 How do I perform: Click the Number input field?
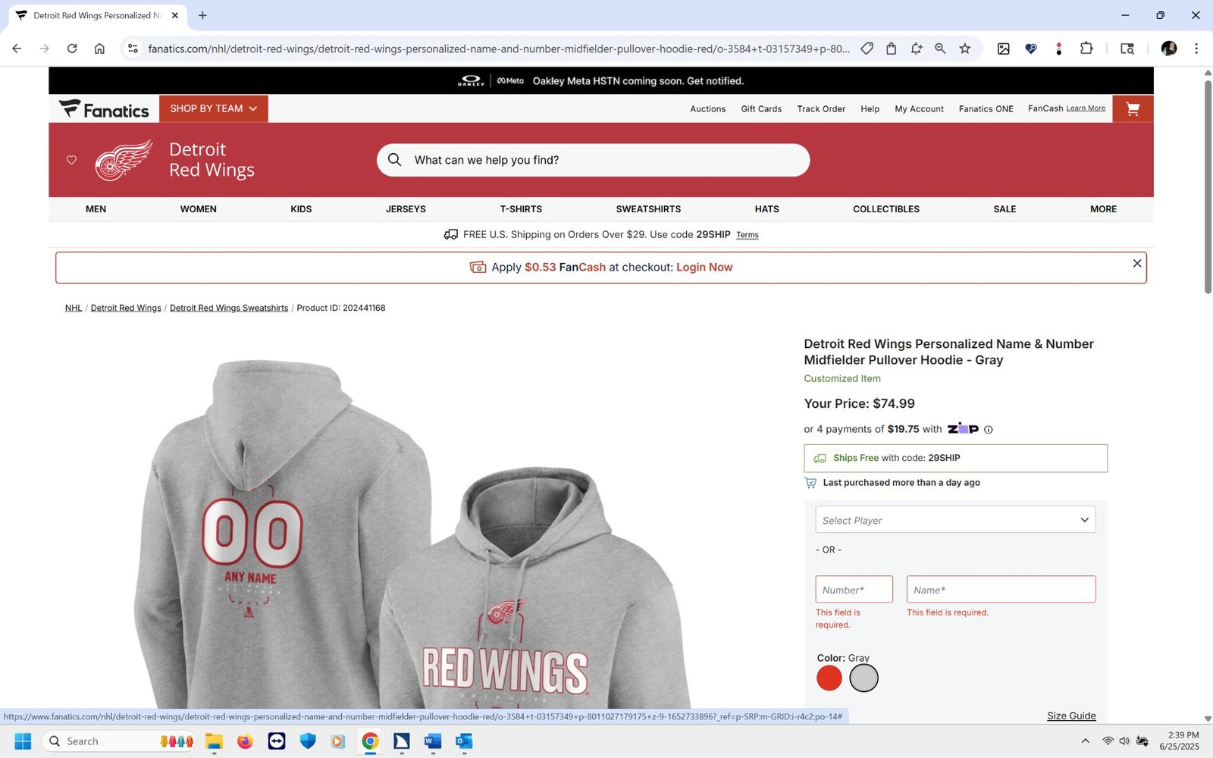click(854, 590)
